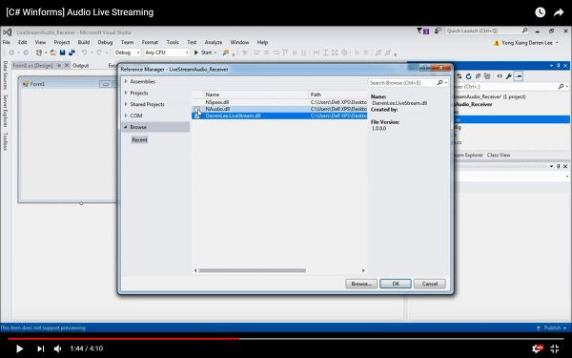This screenshot has width=572, height=358.
Task: Move the reference list horizontal scrollbar
Action: 252,271
